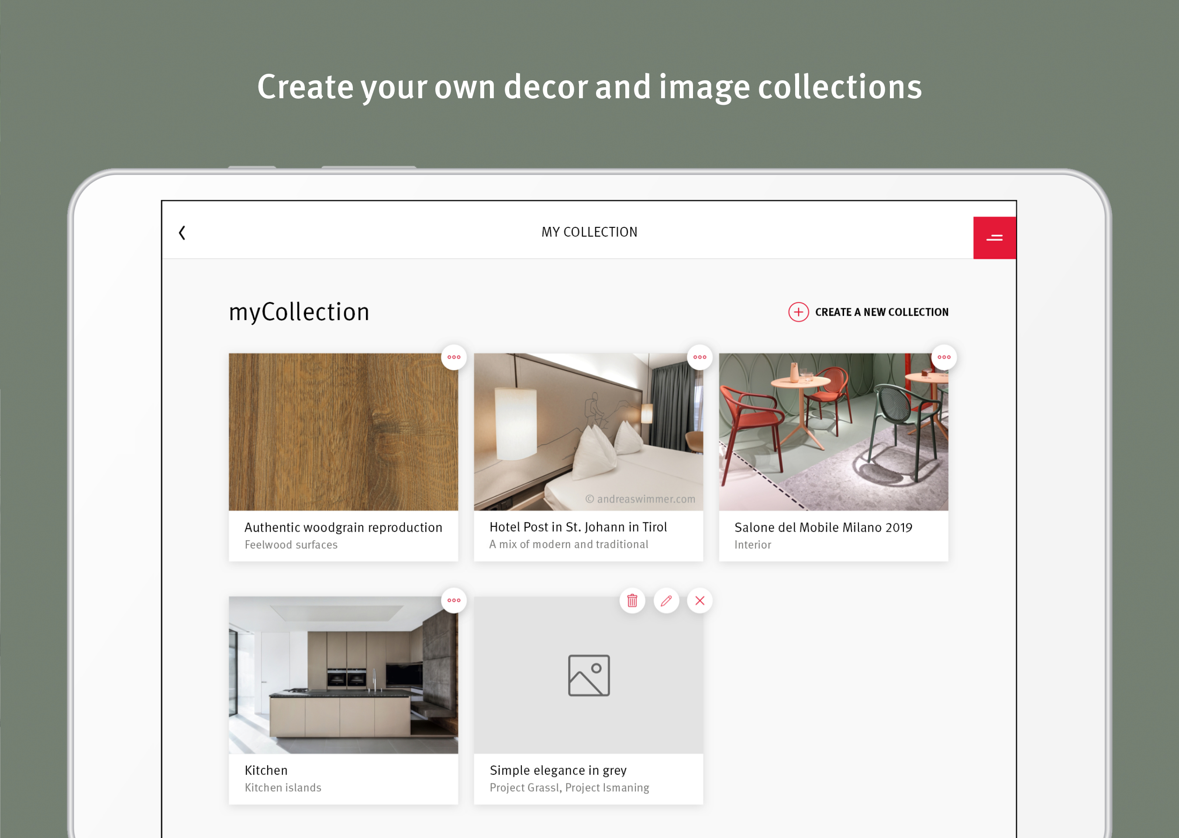This screenshot has height=838, width=1179.
Task: Select the Kitchen card title
Action: [266, 770]
